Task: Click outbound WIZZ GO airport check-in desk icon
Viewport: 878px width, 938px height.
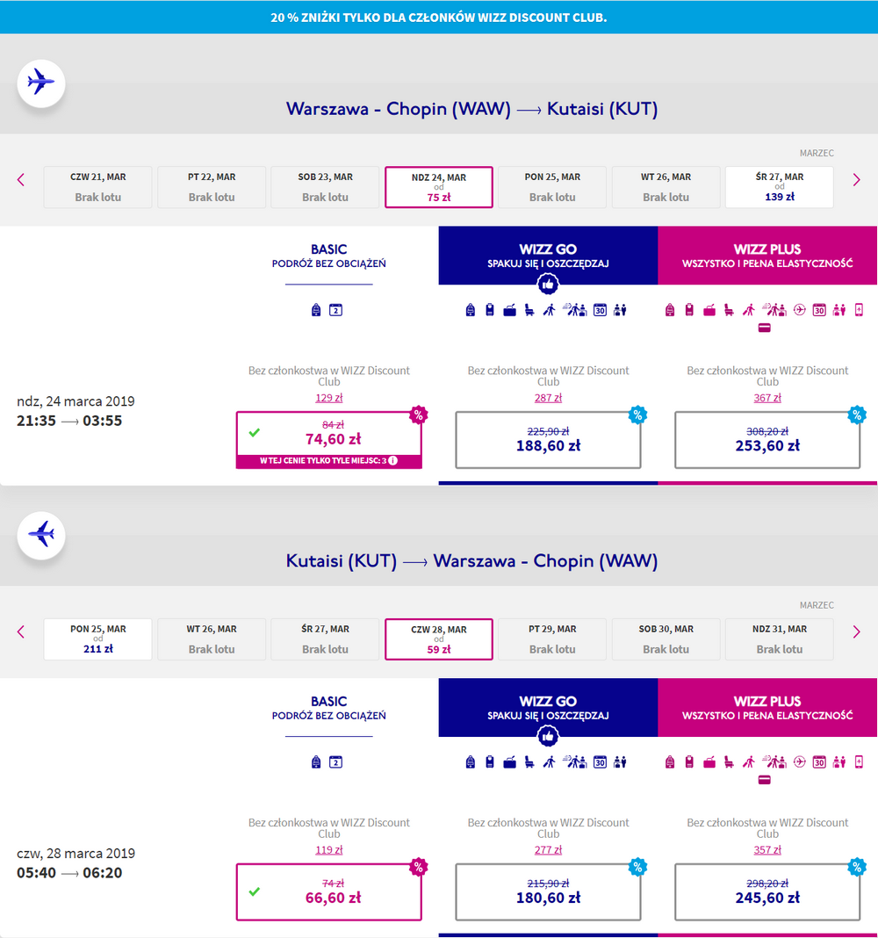Action: [575, 310]
